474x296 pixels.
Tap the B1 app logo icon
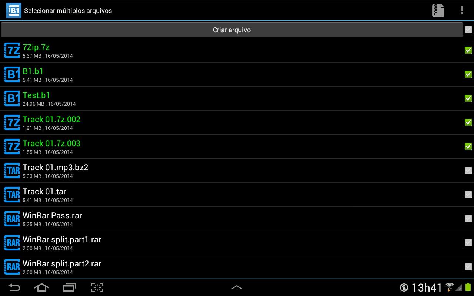14,10
